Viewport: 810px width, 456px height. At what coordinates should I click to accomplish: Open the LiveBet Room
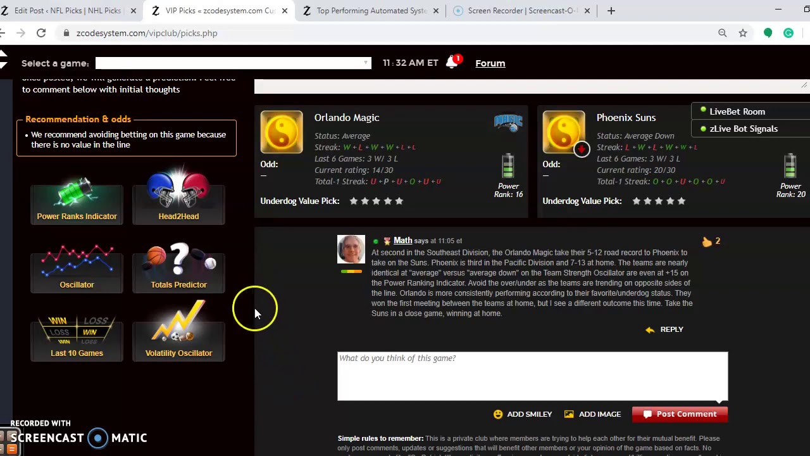737,111
